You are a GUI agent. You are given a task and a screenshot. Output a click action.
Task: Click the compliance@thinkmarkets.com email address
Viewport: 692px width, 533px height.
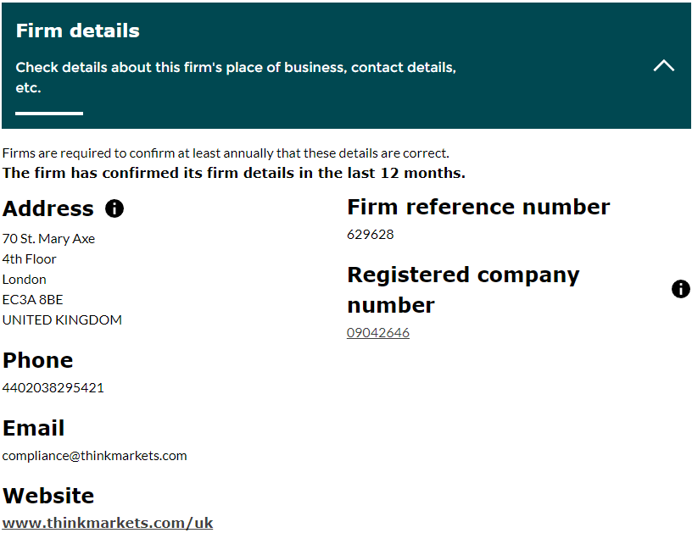94,456
